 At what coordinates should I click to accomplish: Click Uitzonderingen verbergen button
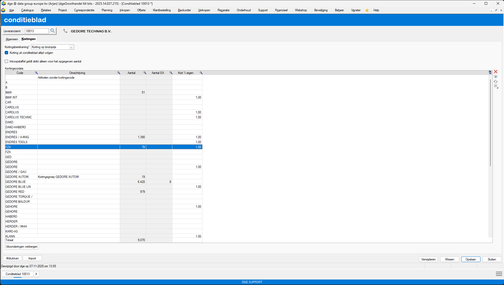point(22,247)
